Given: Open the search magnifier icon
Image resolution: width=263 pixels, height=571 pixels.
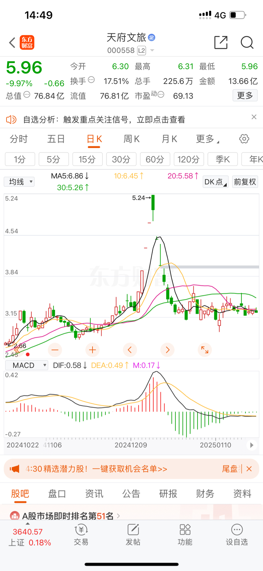Looking at the screenshot, I should tap(247, 42).
